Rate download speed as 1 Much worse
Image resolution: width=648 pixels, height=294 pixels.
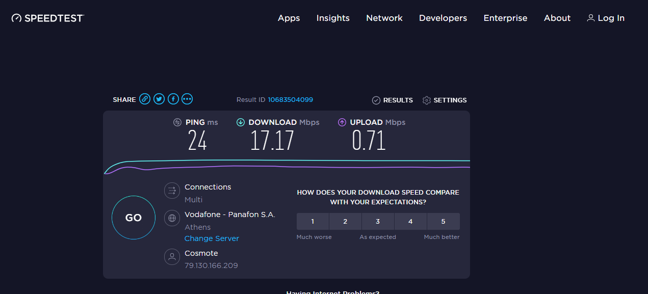(313, 221)
